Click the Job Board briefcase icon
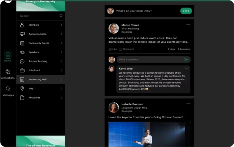Screen dimensions: 234x147 [x=22, y=70]
